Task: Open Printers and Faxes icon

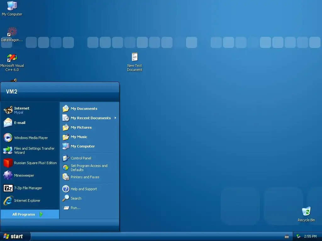Action: [x=66, y=177]
